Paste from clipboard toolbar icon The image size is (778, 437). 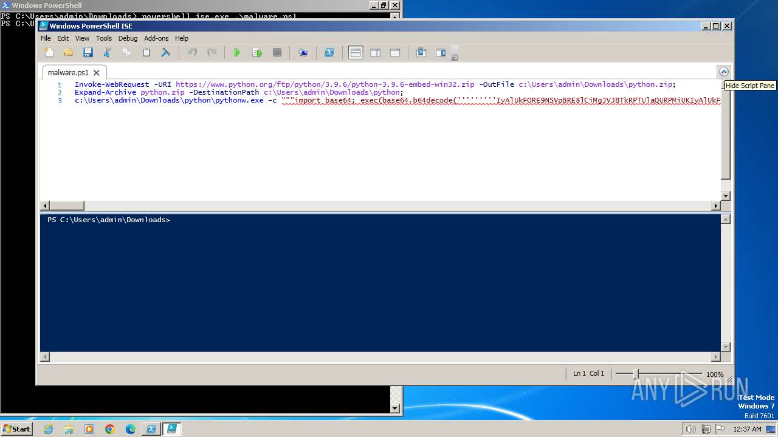(146, 53)
